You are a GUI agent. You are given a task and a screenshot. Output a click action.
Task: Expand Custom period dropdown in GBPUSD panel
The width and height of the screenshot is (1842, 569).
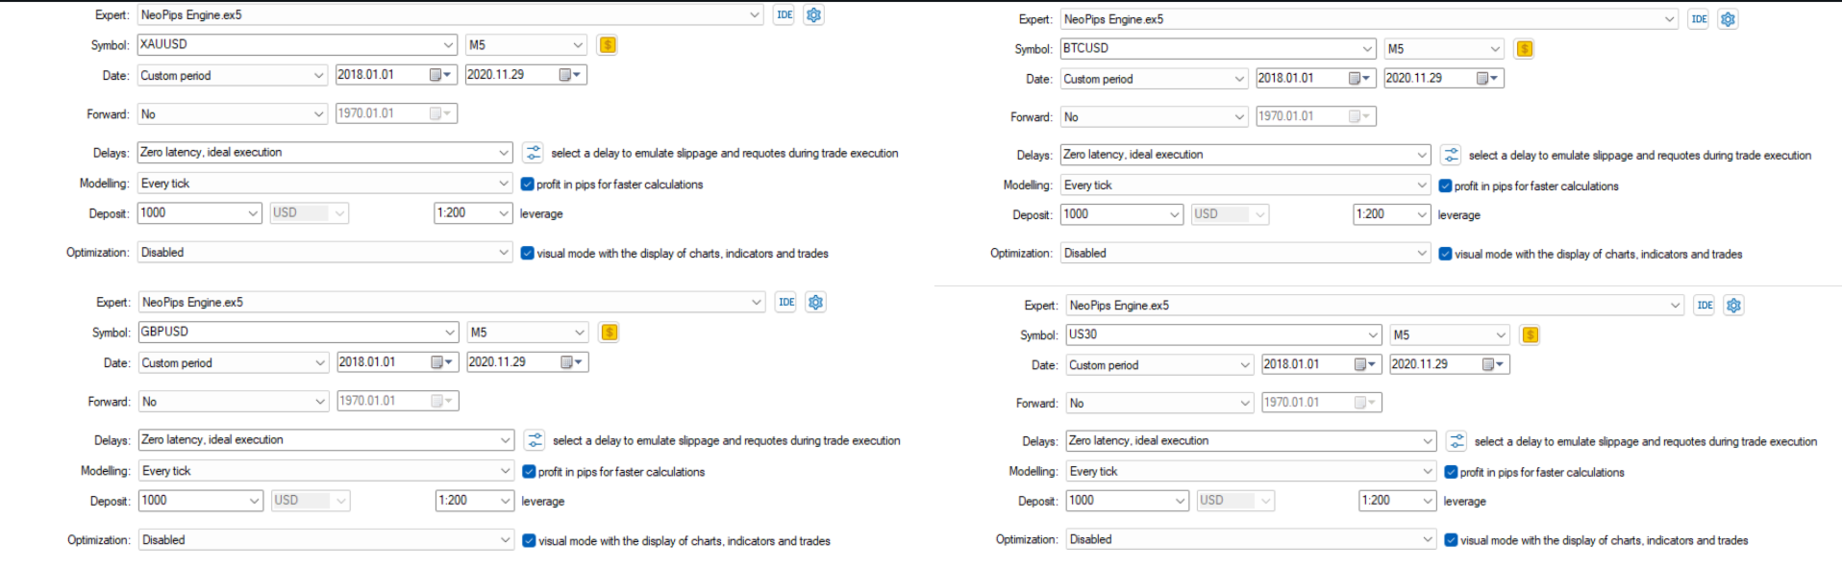tap(321, 363)
